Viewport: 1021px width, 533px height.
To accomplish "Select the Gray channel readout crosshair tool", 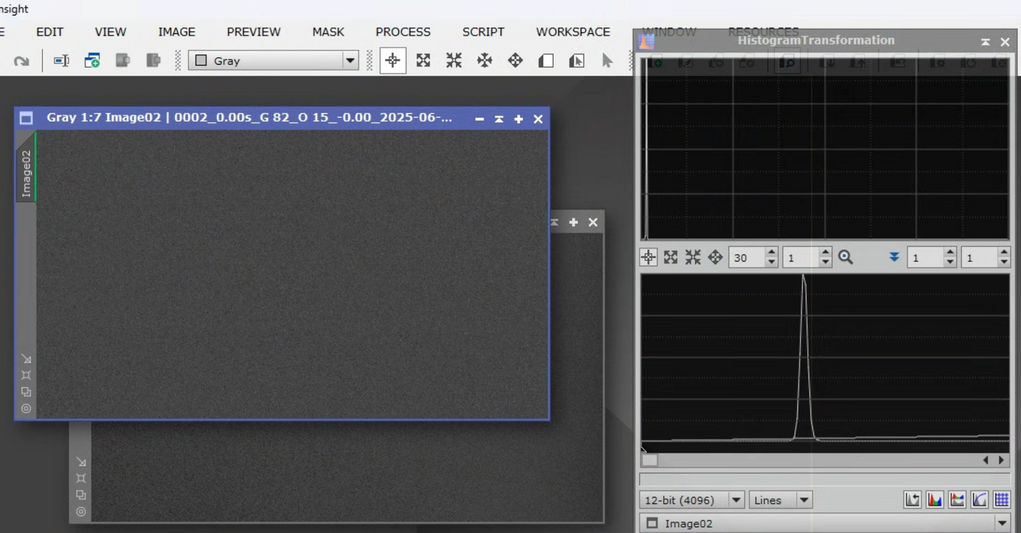I will tap(393, 61).
